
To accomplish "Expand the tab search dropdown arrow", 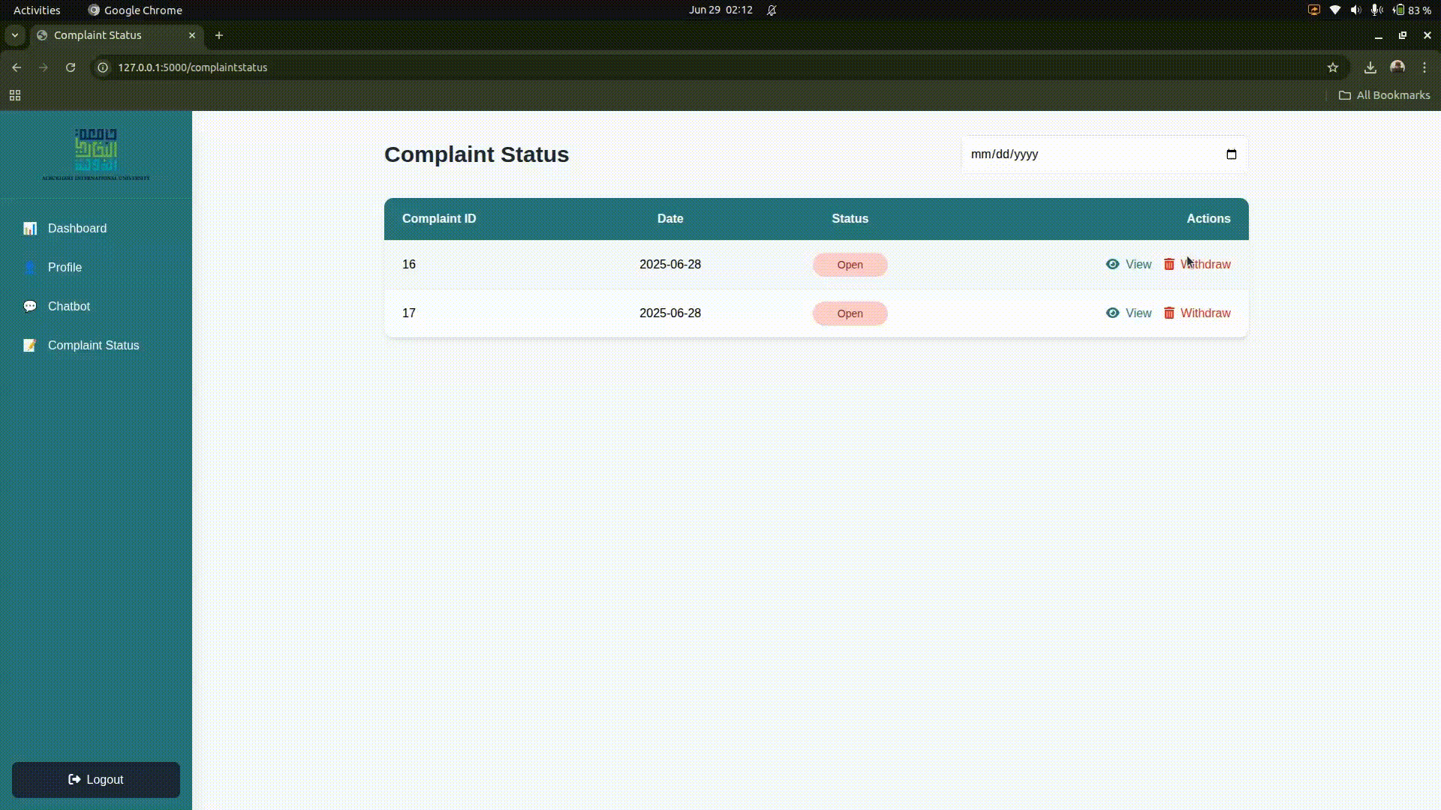I will (14, 35).
